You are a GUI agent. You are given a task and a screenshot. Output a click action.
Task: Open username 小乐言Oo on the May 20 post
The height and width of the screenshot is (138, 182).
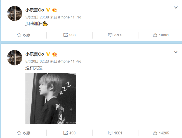[35, 54]
